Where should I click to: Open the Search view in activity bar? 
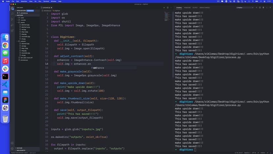point(12,14)
